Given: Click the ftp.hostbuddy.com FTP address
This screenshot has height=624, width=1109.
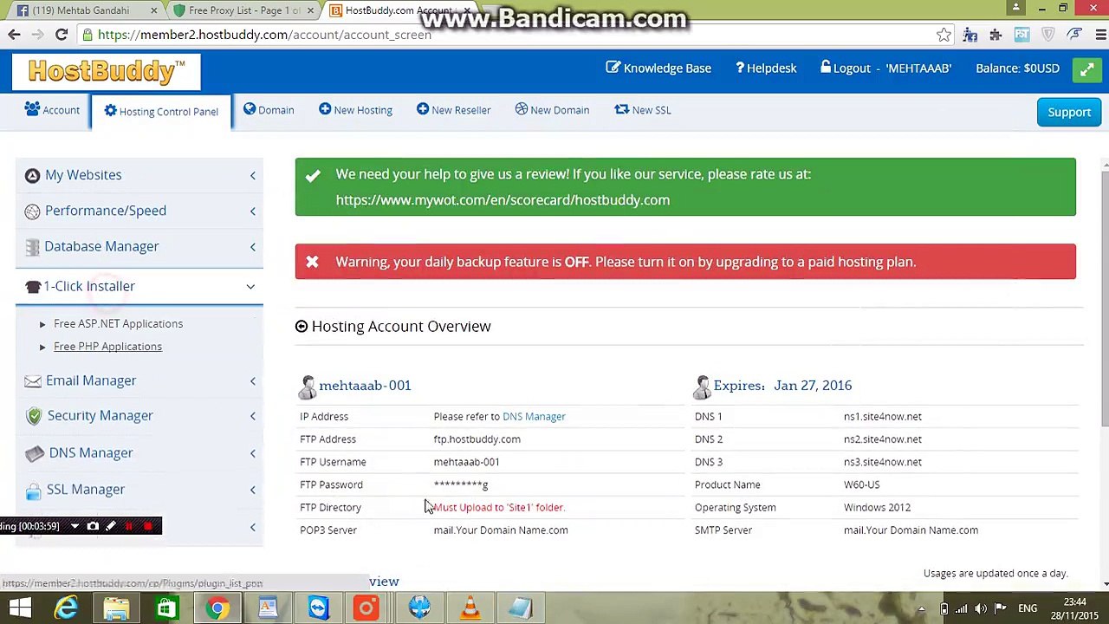Looking at the screenshot, I should coord(477,439).
